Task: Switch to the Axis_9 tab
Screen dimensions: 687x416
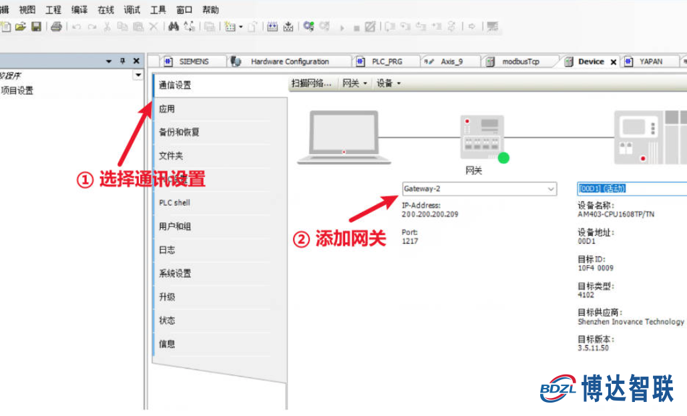Action: point(451,61)
